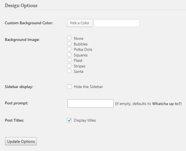
Task: Click the Post prompt label text
Action: (16, 103)
